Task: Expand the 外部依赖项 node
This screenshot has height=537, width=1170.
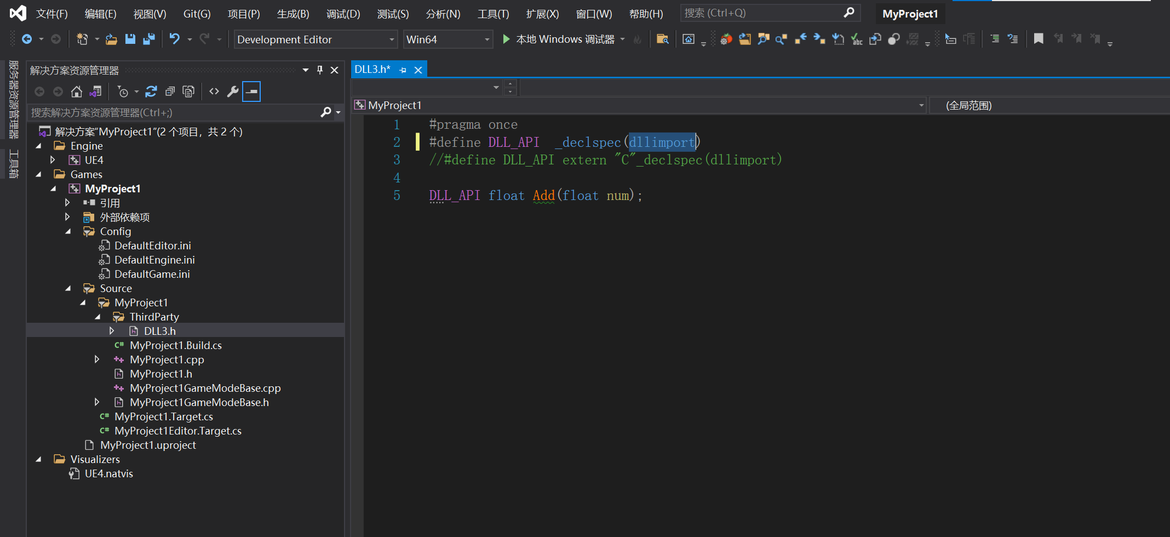Action: [67, 217]
